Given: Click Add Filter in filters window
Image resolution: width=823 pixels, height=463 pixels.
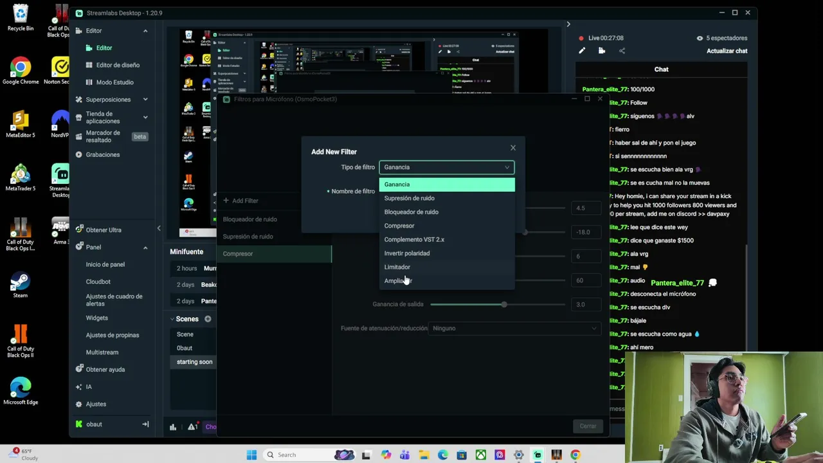Looking at the screenshot, I should coord(240,201).
